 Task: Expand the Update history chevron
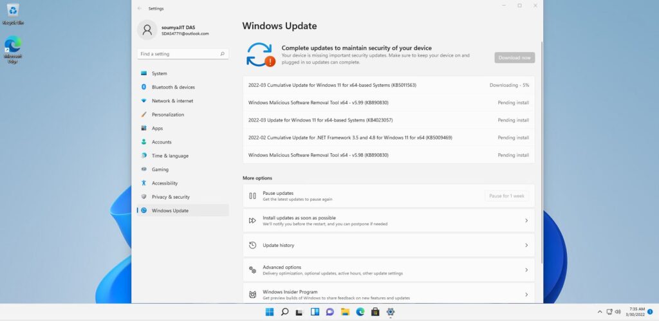tap(526, 245)
